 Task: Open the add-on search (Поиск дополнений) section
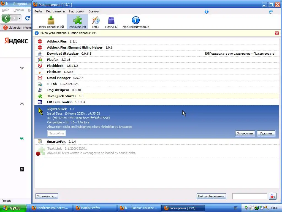pos(51,22)
